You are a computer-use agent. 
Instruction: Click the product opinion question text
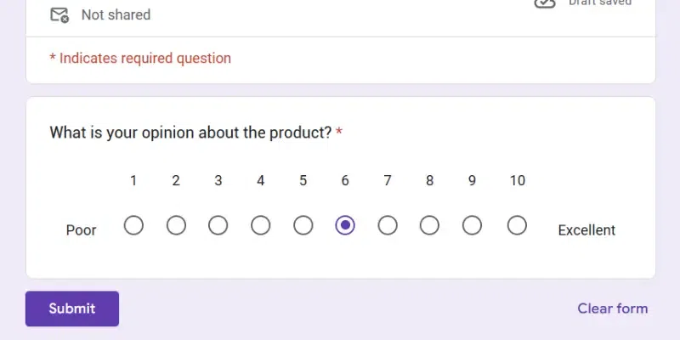pyautogui.click(x=190, y=133)
